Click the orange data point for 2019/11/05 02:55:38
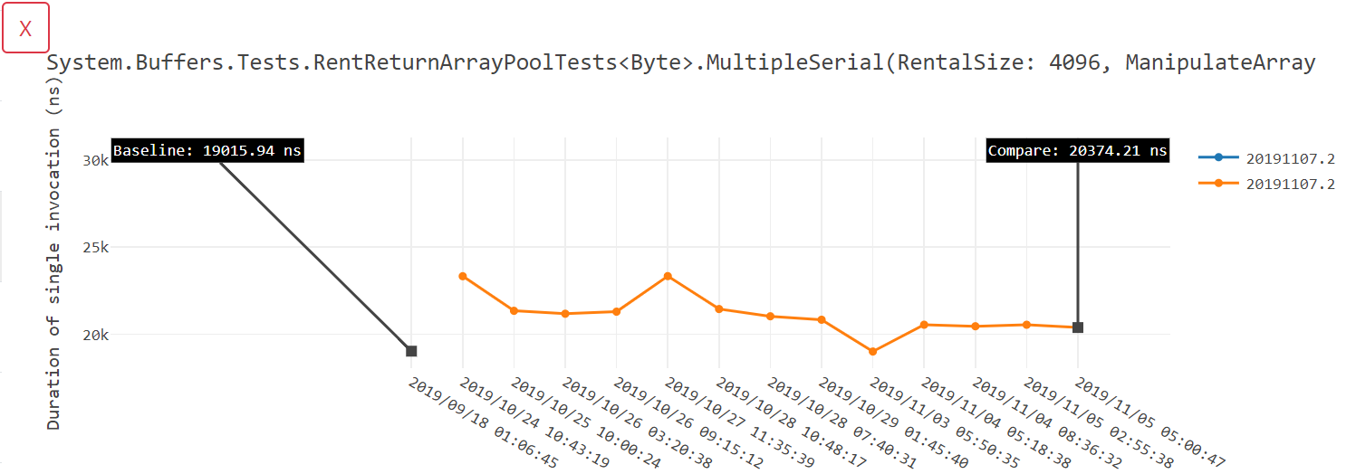Viewport: 1356px width, 474px height. [1026, 325]
